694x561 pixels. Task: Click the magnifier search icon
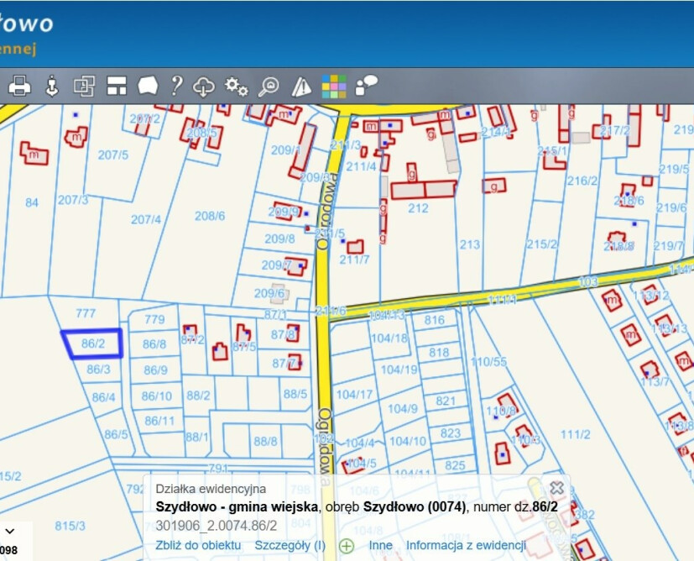tap(269, 87)
